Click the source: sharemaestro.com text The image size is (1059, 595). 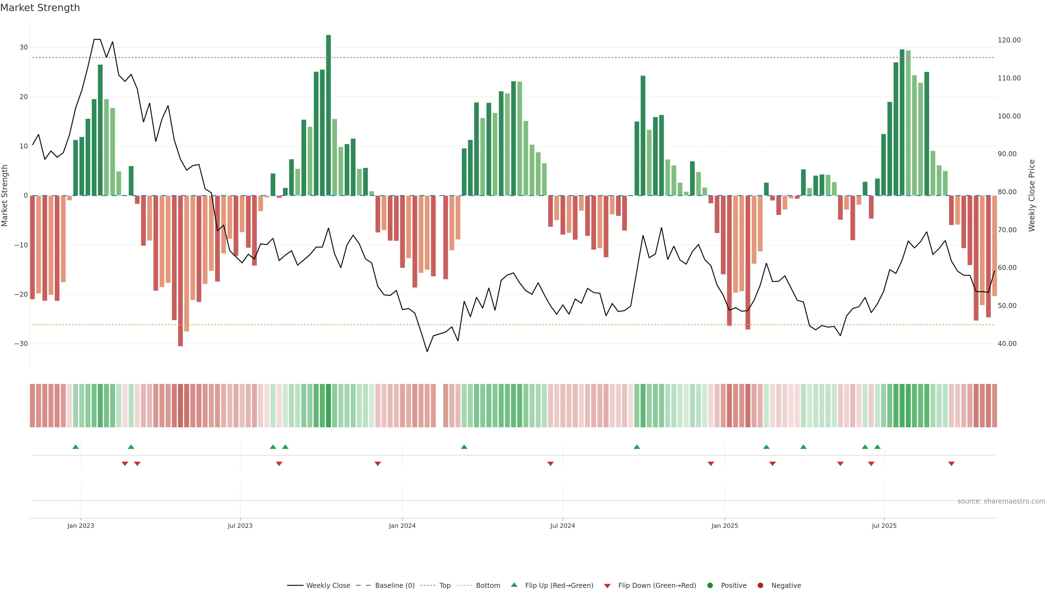point(1001,501)
